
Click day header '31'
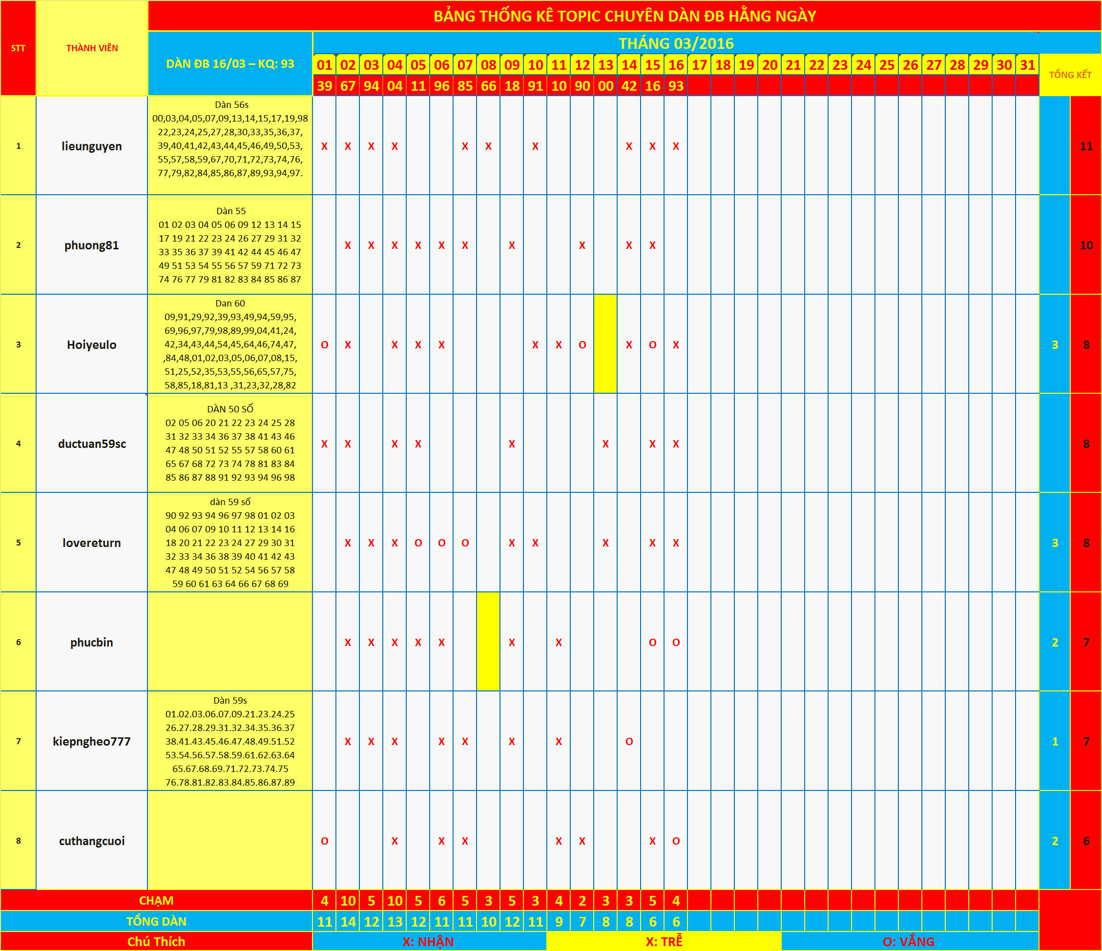tap(1027, 65)
